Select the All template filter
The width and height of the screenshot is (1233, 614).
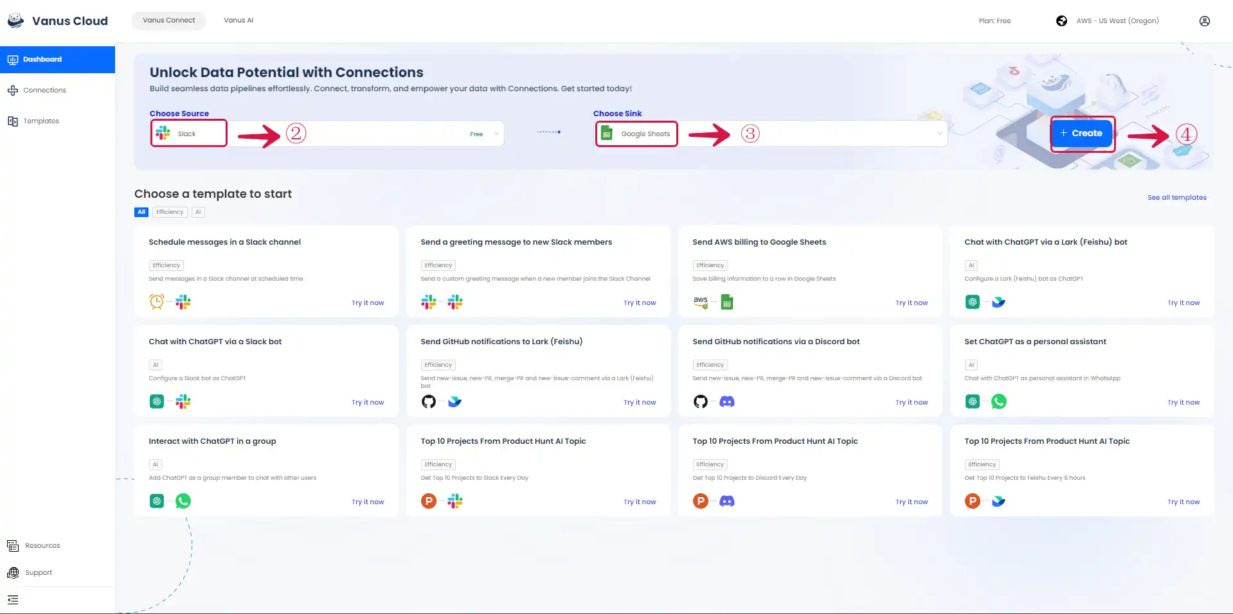[x=141, y=212]
